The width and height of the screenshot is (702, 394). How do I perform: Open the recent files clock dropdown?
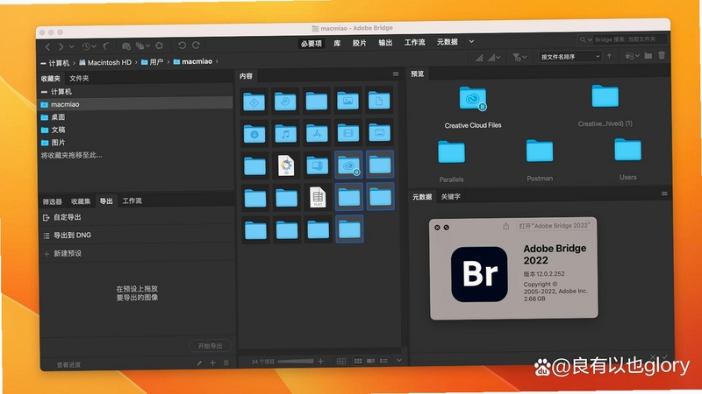(x=89, y=46)
